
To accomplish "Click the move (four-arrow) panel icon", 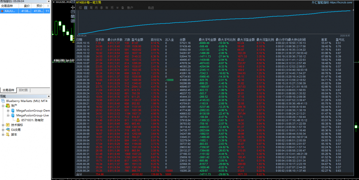I will pyautogui.click(x=73, y=7).
